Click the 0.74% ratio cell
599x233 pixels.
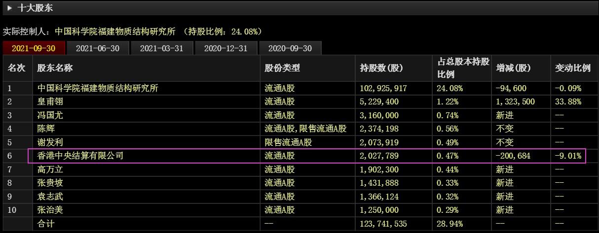point(448,116)
